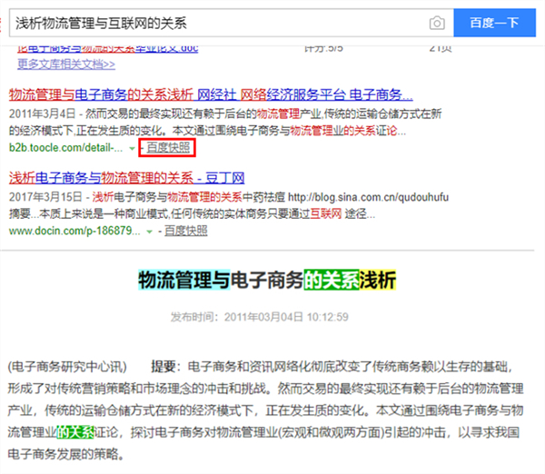
Task: Click the date 2017年3月15日 in second result
Action: (45, 197)
